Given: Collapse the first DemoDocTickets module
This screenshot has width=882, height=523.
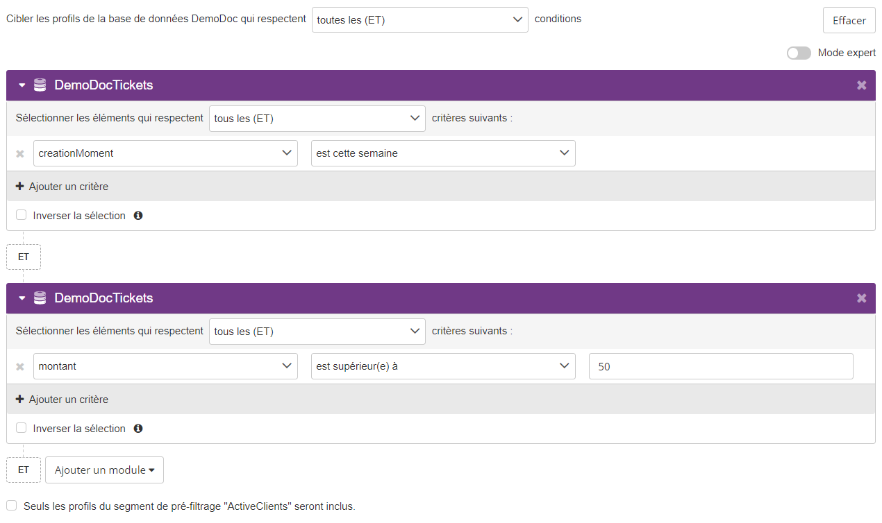Looking at the screenshot, I should pos(22,85).
